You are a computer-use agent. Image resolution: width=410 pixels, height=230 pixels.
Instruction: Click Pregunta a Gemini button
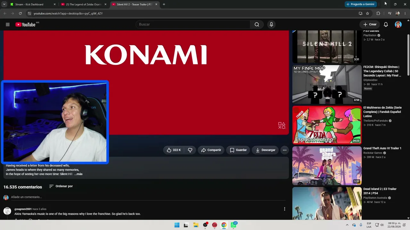(x=360, y=4)
